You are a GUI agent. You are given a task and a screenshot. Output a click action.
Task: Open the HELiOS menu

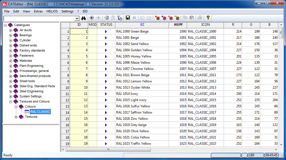[52, 11]
